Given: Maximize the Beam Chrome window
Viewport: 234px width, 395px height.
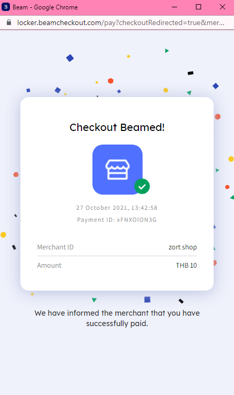Looking at the screenshot, I should (198, 7).
